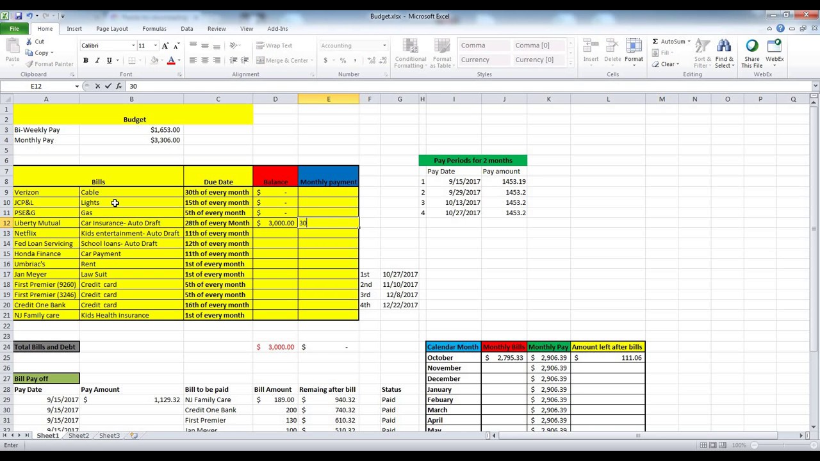Image resolution: width=820 pixels, height=461 pixels.
Task: Toggle Wrap Text
Action: tap(274, 45)
